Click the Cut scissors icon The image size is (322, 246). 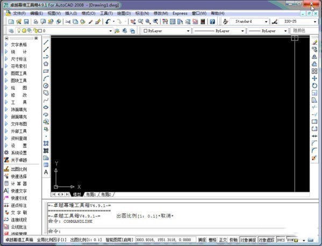pyautogui.click(x=68, y=22)
